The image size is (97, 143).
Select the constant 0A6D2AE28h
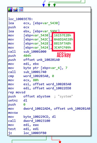click(63, 39)
